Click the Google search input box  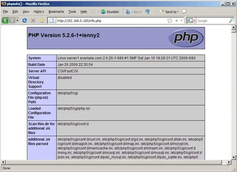pyautogui.click(x=212, y=20)
